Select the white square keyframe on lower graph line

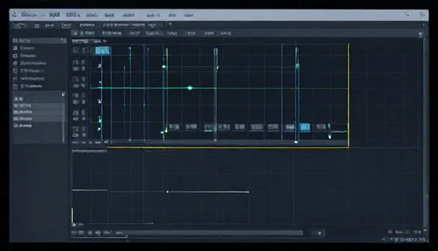pyautogui.click(x=168, y=192)
